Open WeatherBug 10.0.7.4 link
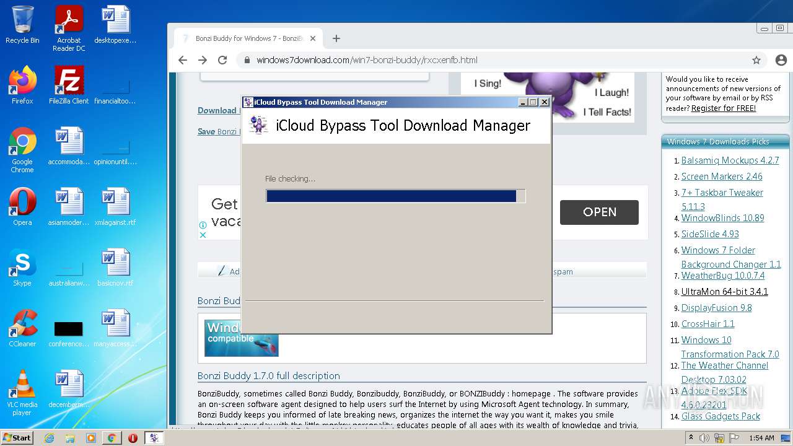Screen dimensions: 793x446 [723, 276]
